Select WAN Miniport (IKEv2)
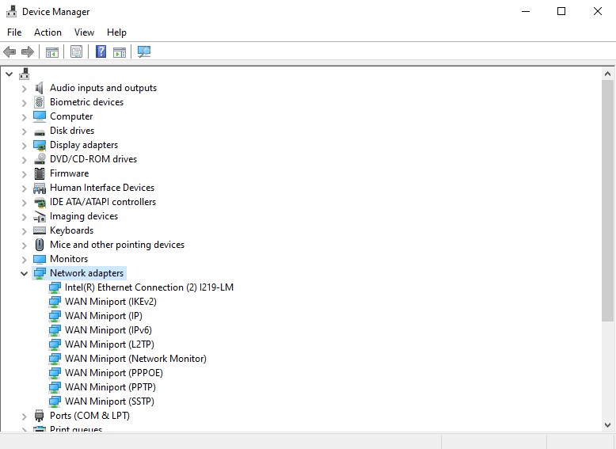 coord(110,302)
